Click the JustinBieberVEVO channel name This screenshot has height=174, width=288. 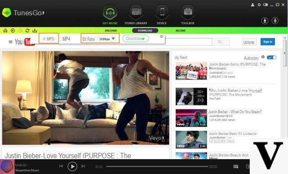(220, 116)
